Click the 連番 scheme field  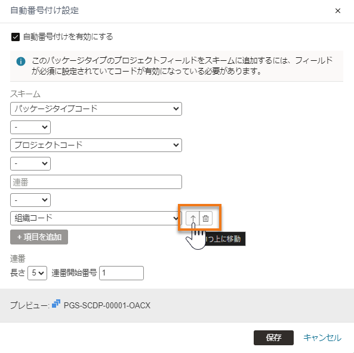pos(96,182)
